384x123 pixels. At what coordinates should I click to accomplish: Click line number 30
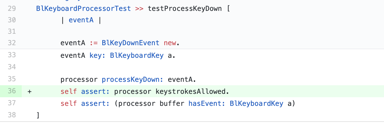click(x=12, y=20)
